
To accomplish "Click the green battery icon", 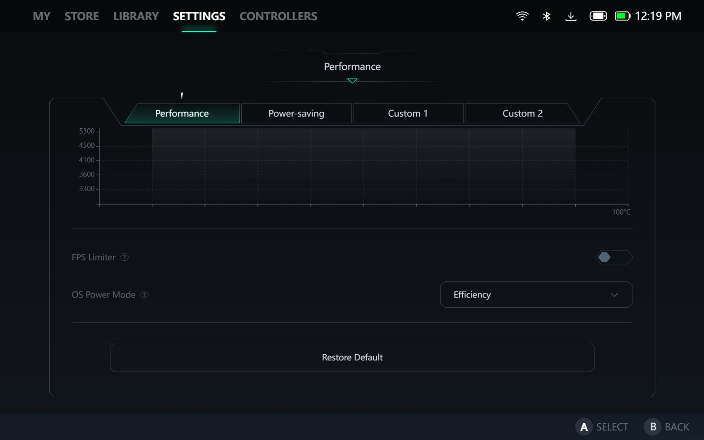I will [x=622, y=16].
